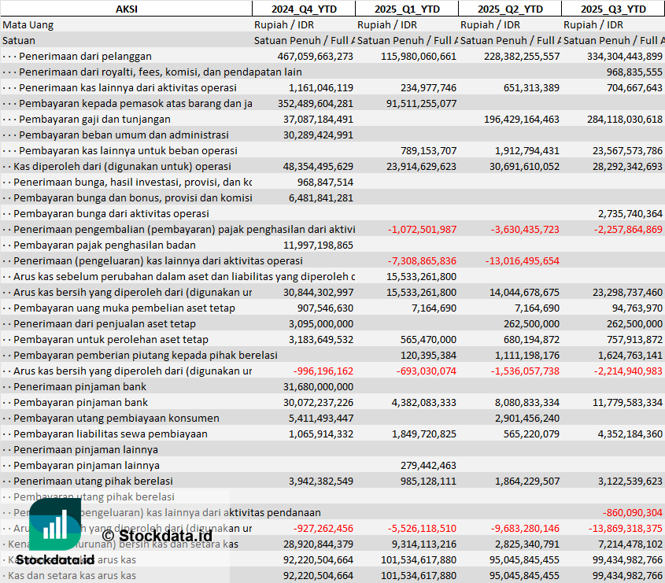Select the AKSI column header

(x=126, y=9)
